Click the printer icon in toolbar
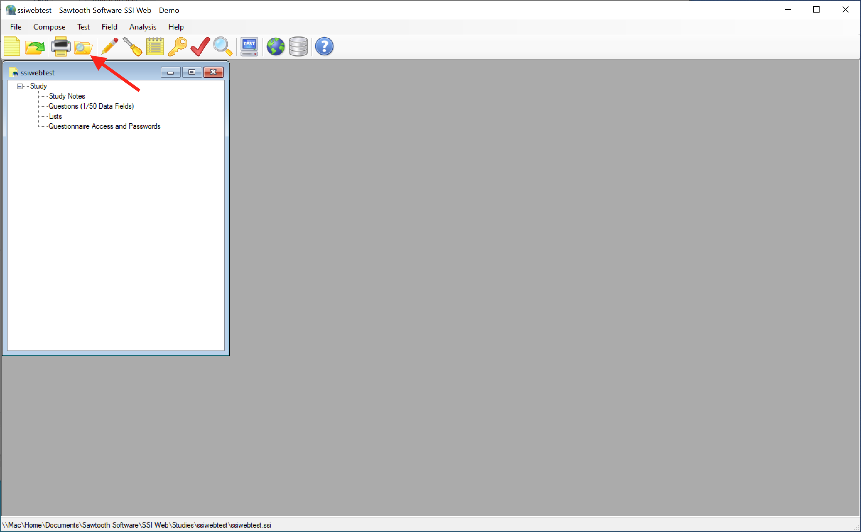This screenshot has height=532, width=861. click(x=61, y=46)
